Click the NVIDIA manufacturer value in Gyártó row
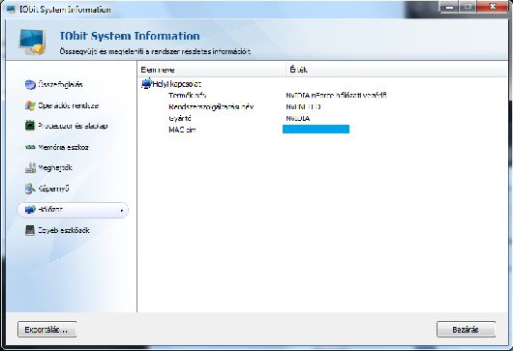This screenshot has width=513, height=351. click(x=298, y=118)
